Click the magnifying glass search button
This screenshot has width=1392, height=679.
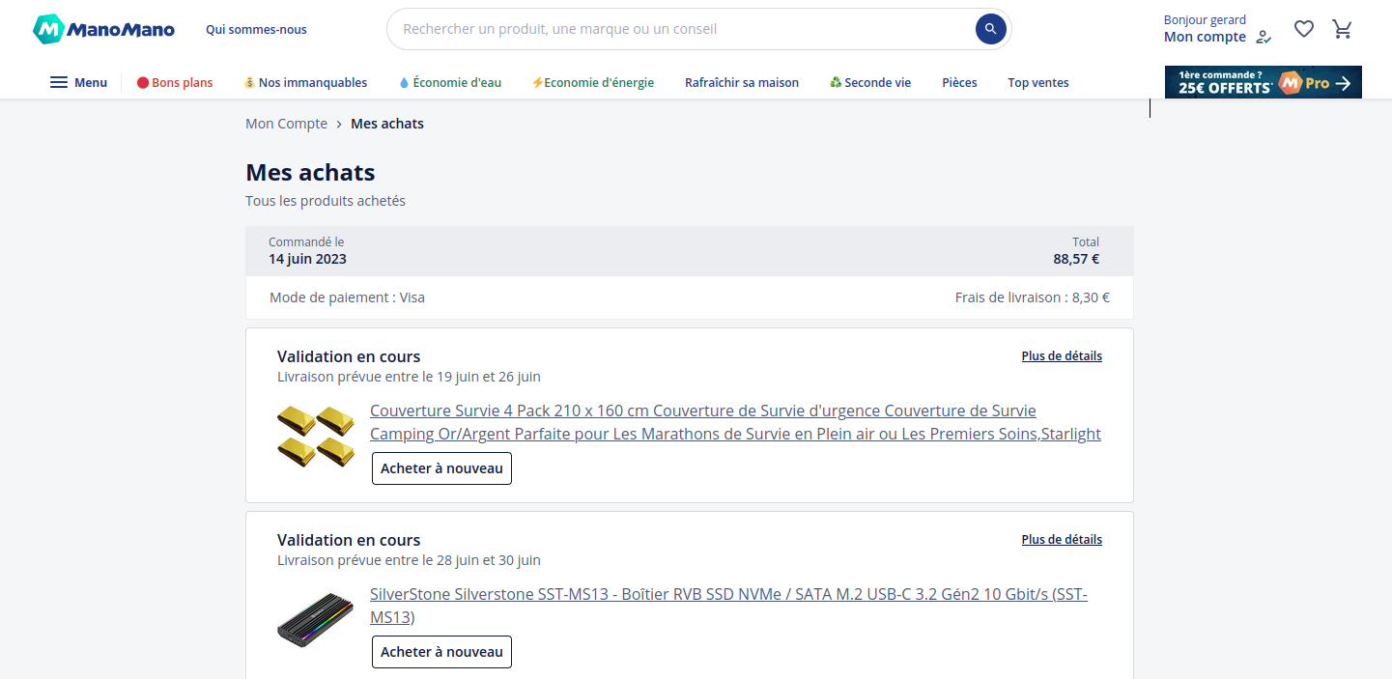990,29
